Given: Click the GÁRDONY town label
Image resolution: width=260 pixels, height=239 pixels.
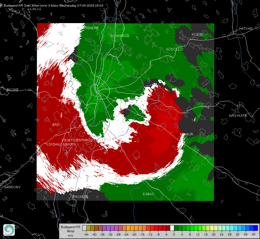Looking at the screenshot, I should pyautogui.click(x=12, y=187).
